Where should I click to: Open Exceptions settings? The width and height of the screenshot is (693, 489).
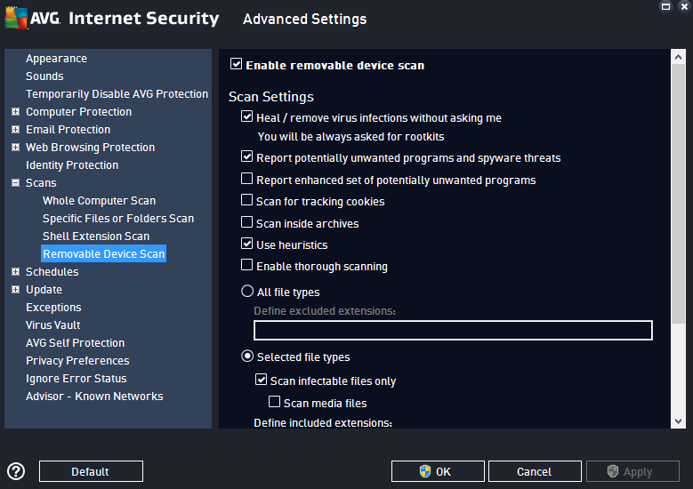click(53, 307)
